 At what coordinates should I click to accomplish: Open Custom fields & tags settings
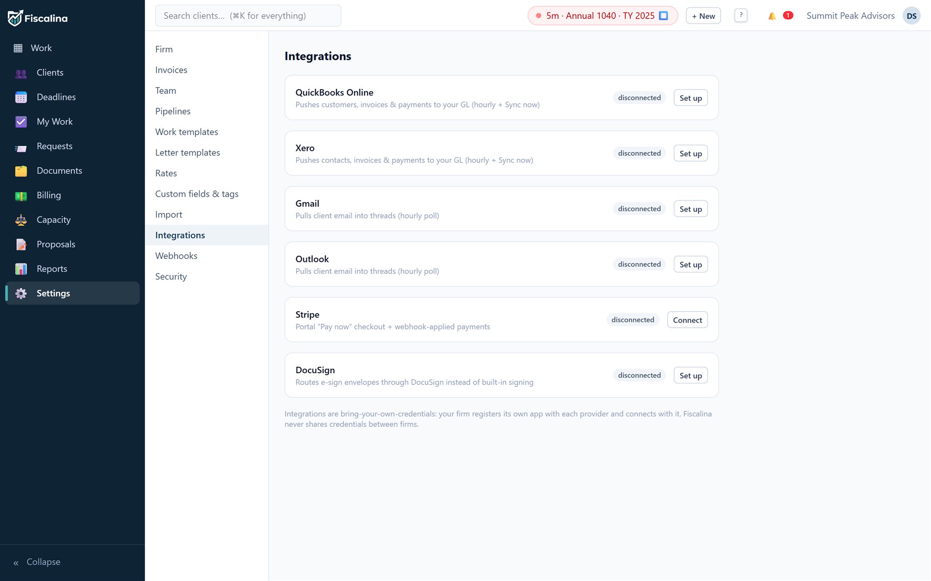207,194
